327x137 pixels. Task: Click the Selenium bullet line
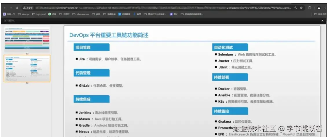(245, 55)
